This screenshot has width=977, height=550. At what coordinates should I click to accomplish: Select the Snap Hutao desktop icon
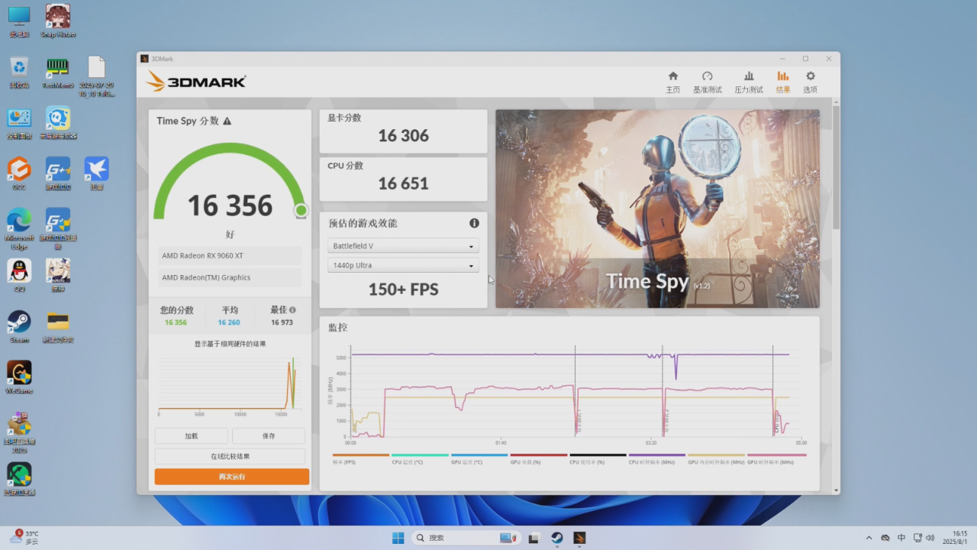tap(58, 21)
